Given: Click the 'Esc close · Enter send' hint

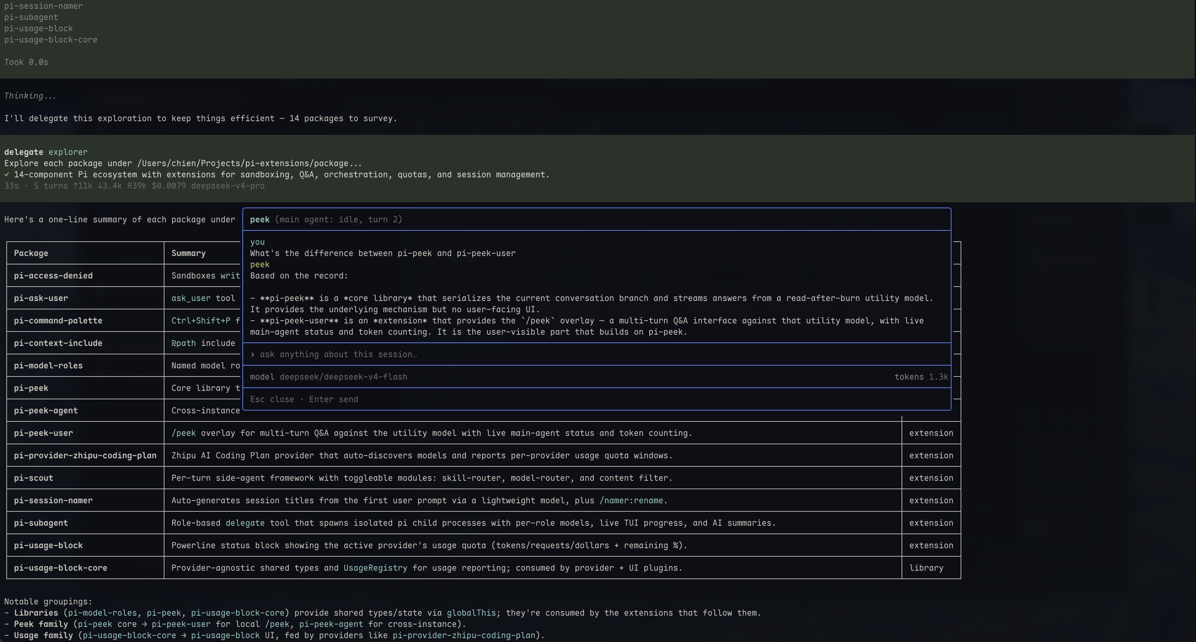Looking at the screenshot, I should tap(304, 399).
